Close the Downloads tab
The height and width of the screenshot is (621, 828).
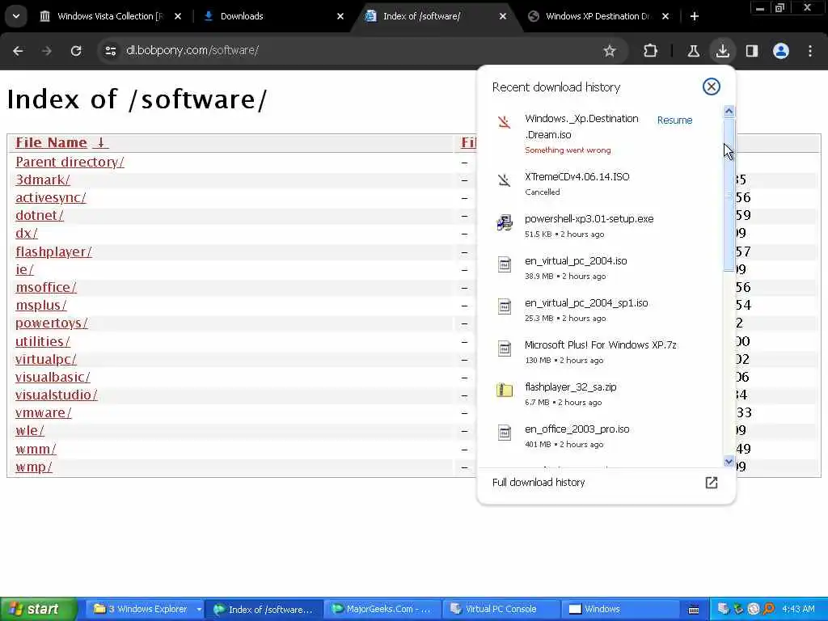click(x=340, y=16)
